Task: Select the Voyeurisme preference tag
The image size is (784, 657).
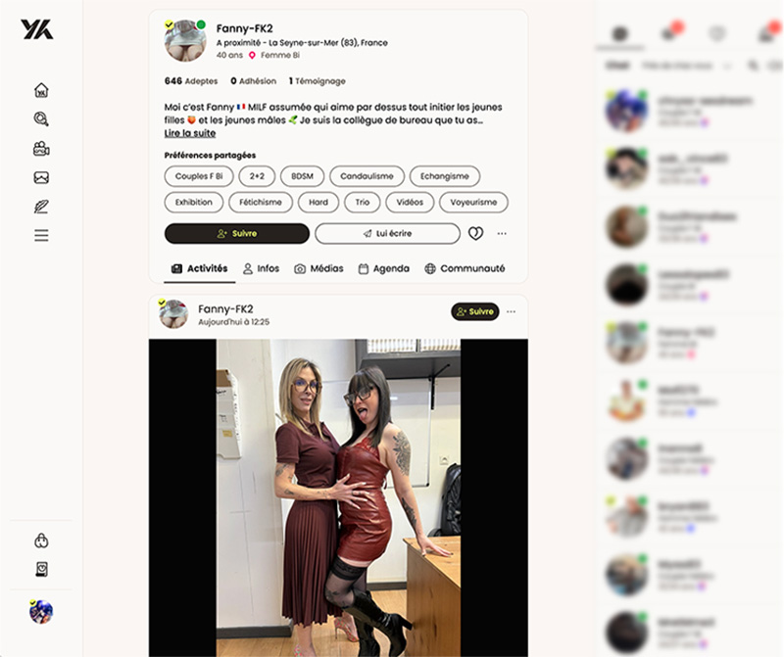Action: [473, 203]
